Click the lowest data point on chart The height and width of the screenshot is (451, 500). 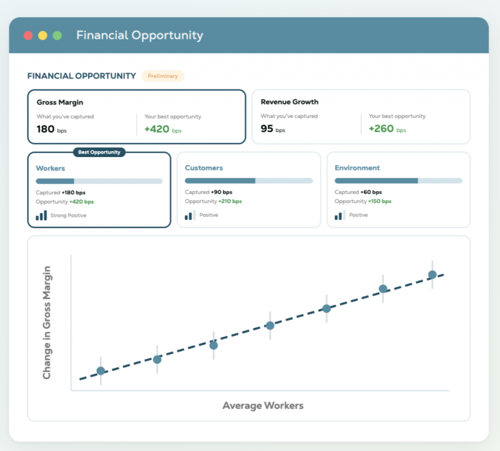coord(101,371)
